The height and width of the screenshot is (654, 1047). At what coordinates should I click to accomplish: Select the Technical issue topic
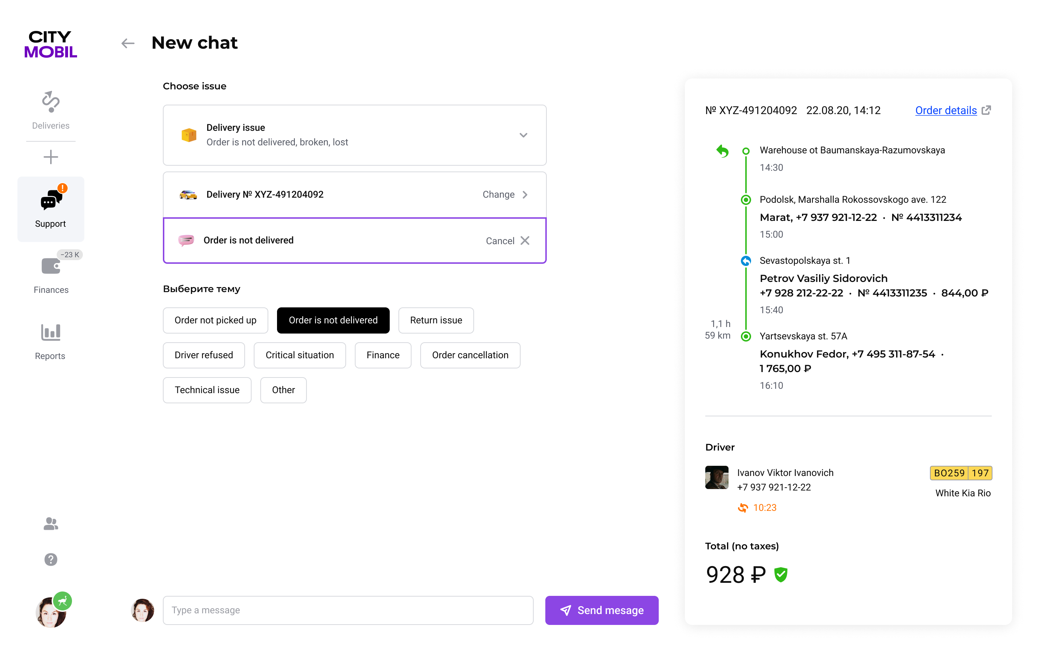(x=207, y=390)
